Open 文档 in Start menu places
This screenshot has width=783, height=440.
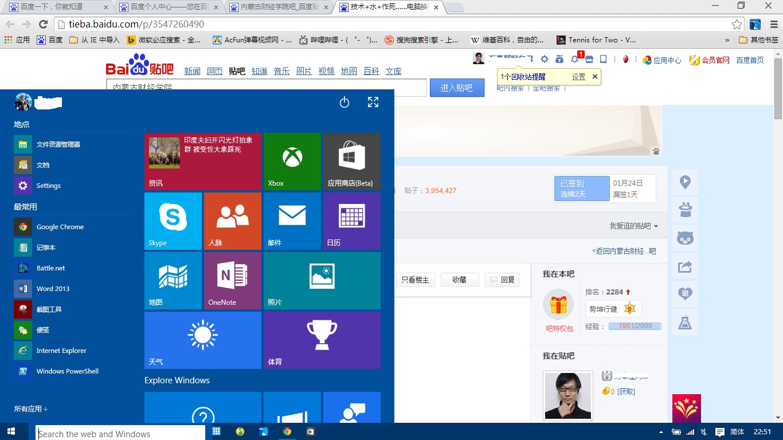click(x=72, y=165)
